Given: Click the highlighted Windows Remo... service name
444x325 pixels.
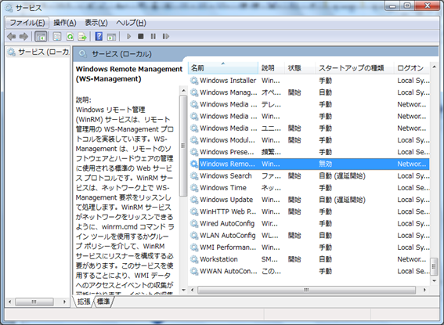Looking at the screenshot, I should pyautogui.click(x=227, y=164).
